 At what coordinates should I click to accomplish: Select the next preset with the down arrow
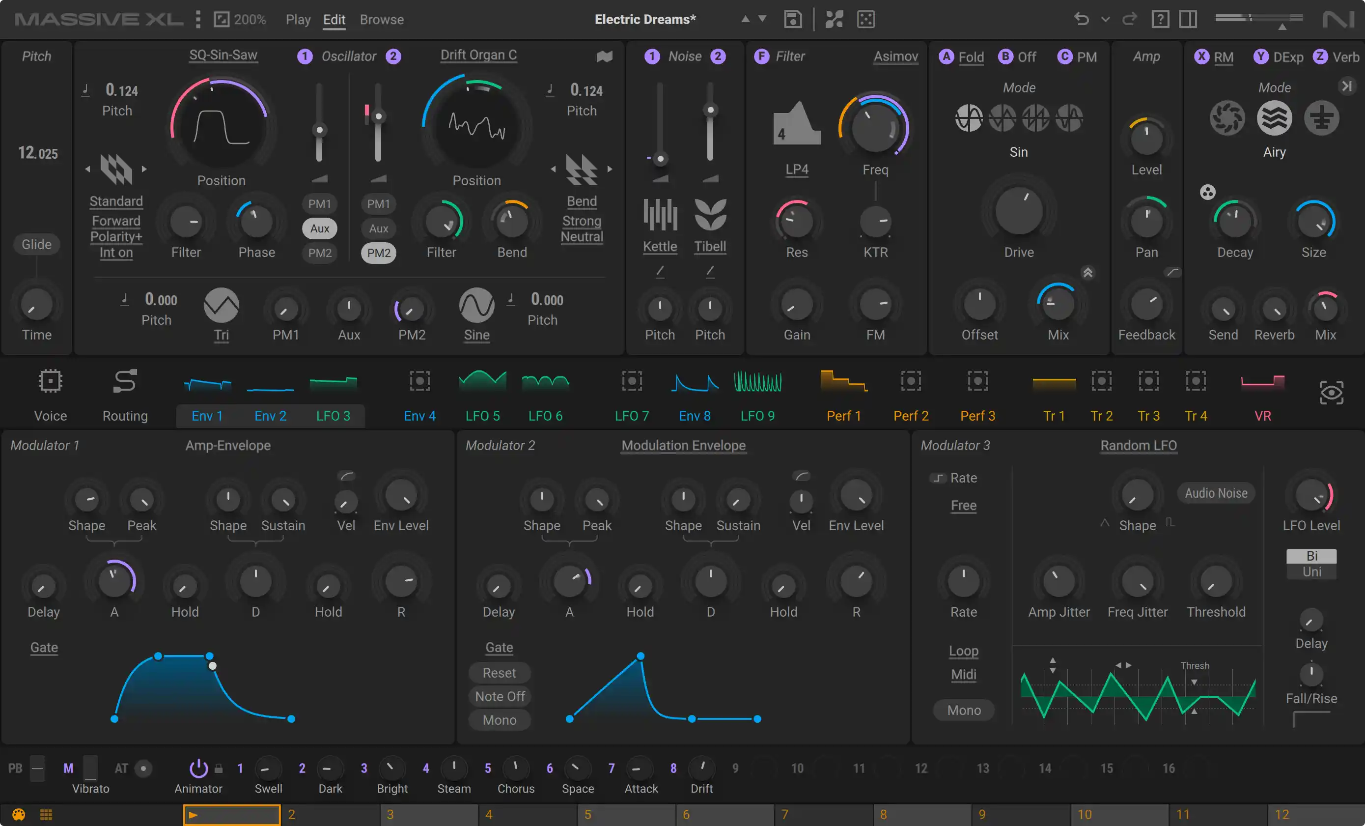coord(762,18)
